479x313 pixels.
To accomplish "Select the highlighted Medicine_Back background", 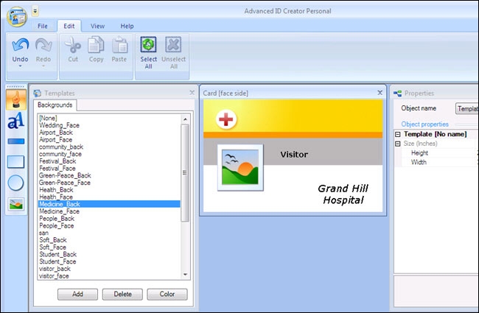I will (x=109, y=204).
